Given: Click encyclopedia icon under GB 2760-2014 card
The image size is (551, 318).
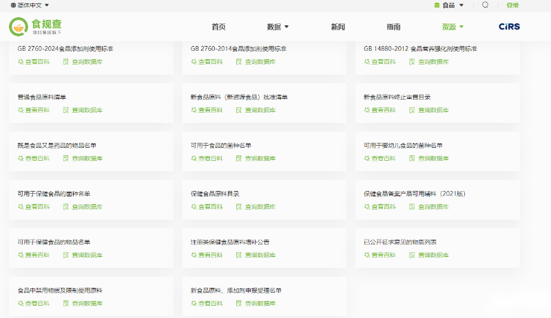Looking at the screenshot, I should [x=194, y=62].
